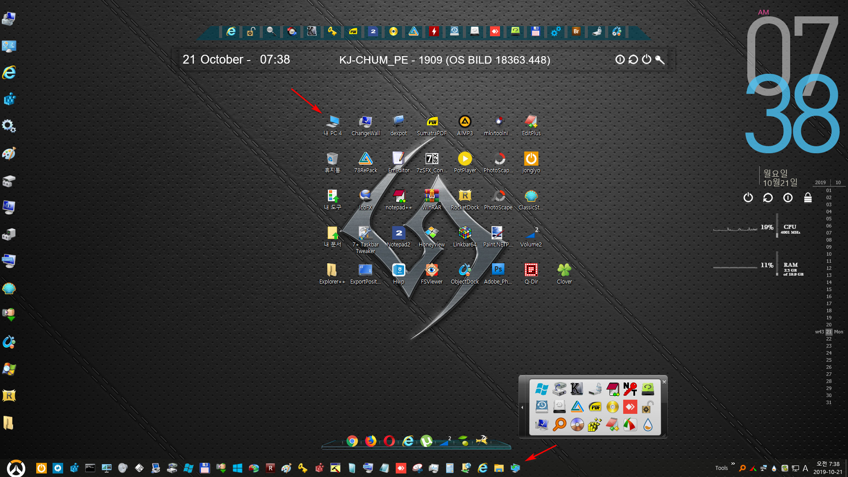
Task: Click the 2019 year label in calendar widget
Action: 821,182
